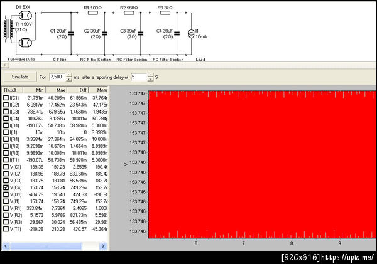Enable the V(C3) result checkbox
The height and width of the screenshot is (264, 377).
pos(6,181)
